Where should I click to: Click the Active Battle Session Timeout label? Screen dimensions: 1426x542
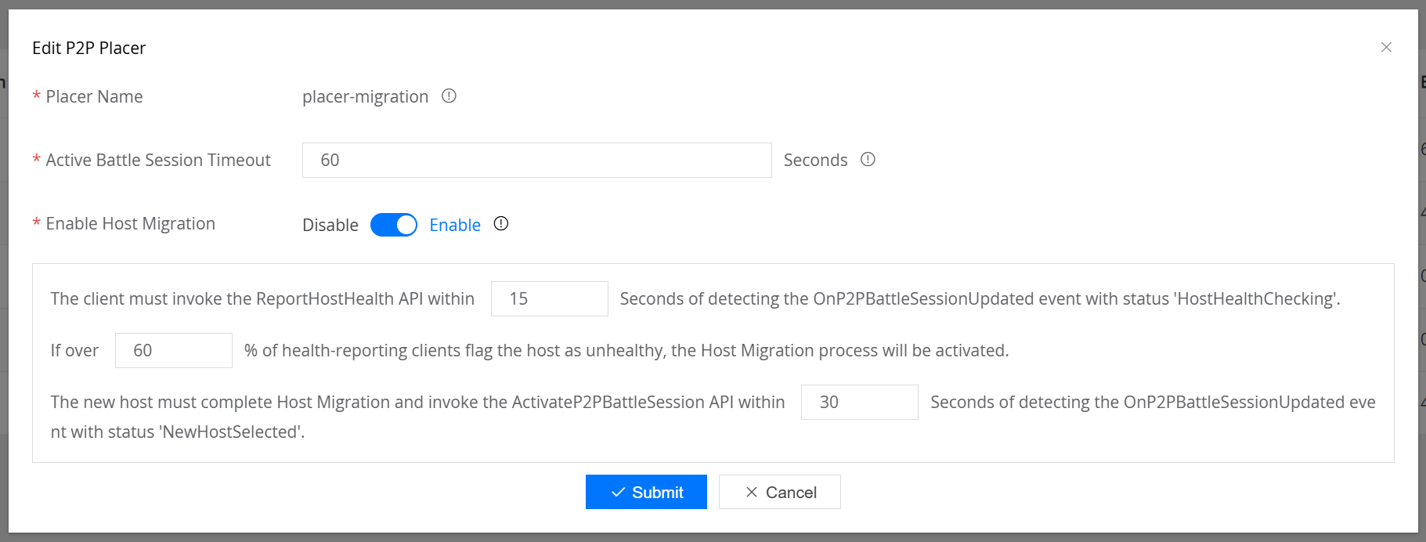(158, 161)
